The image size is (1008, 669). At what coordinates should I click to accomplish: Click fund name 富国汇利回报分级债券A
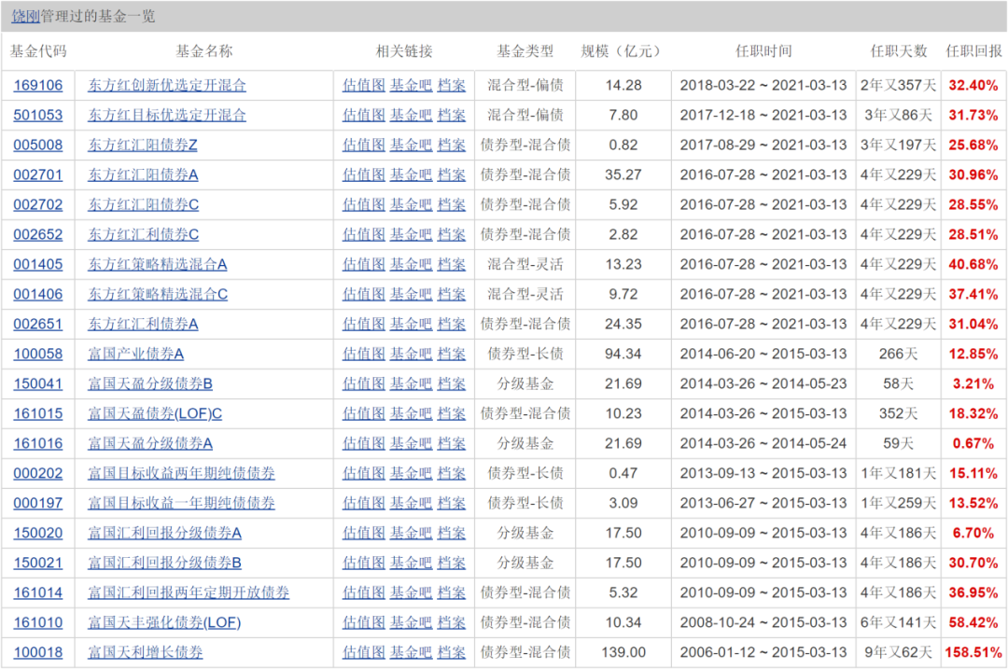click(164, 533)
